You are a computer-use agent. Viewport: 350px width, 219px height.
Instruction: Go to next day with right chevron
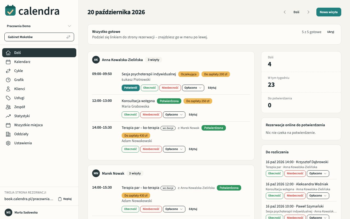pyautogui.click(x=308, y=12)
